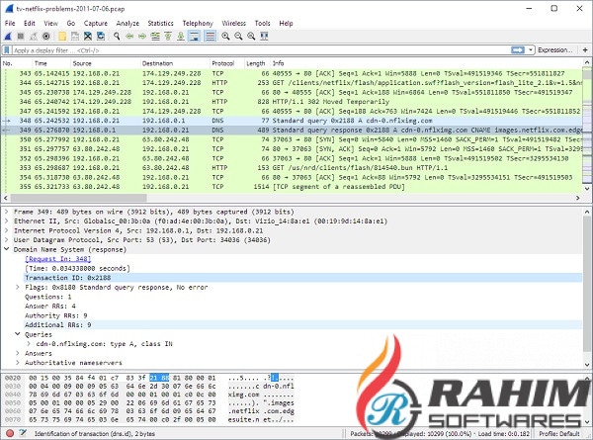Select packet 353 GET 814540.bun request
Image resolution: width=593 pixels, height=440 pixels.
292,168
